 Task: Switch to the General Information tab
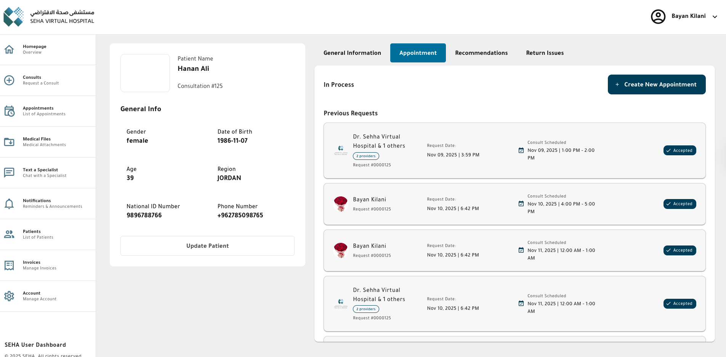point(352,53)
